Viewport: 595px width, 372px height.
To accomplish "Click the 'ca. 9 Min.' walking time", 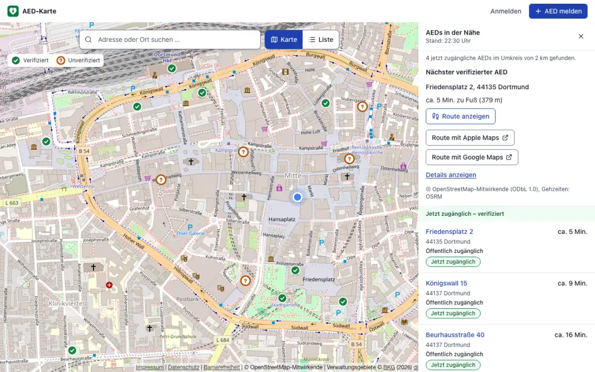I will coord(572,283).
